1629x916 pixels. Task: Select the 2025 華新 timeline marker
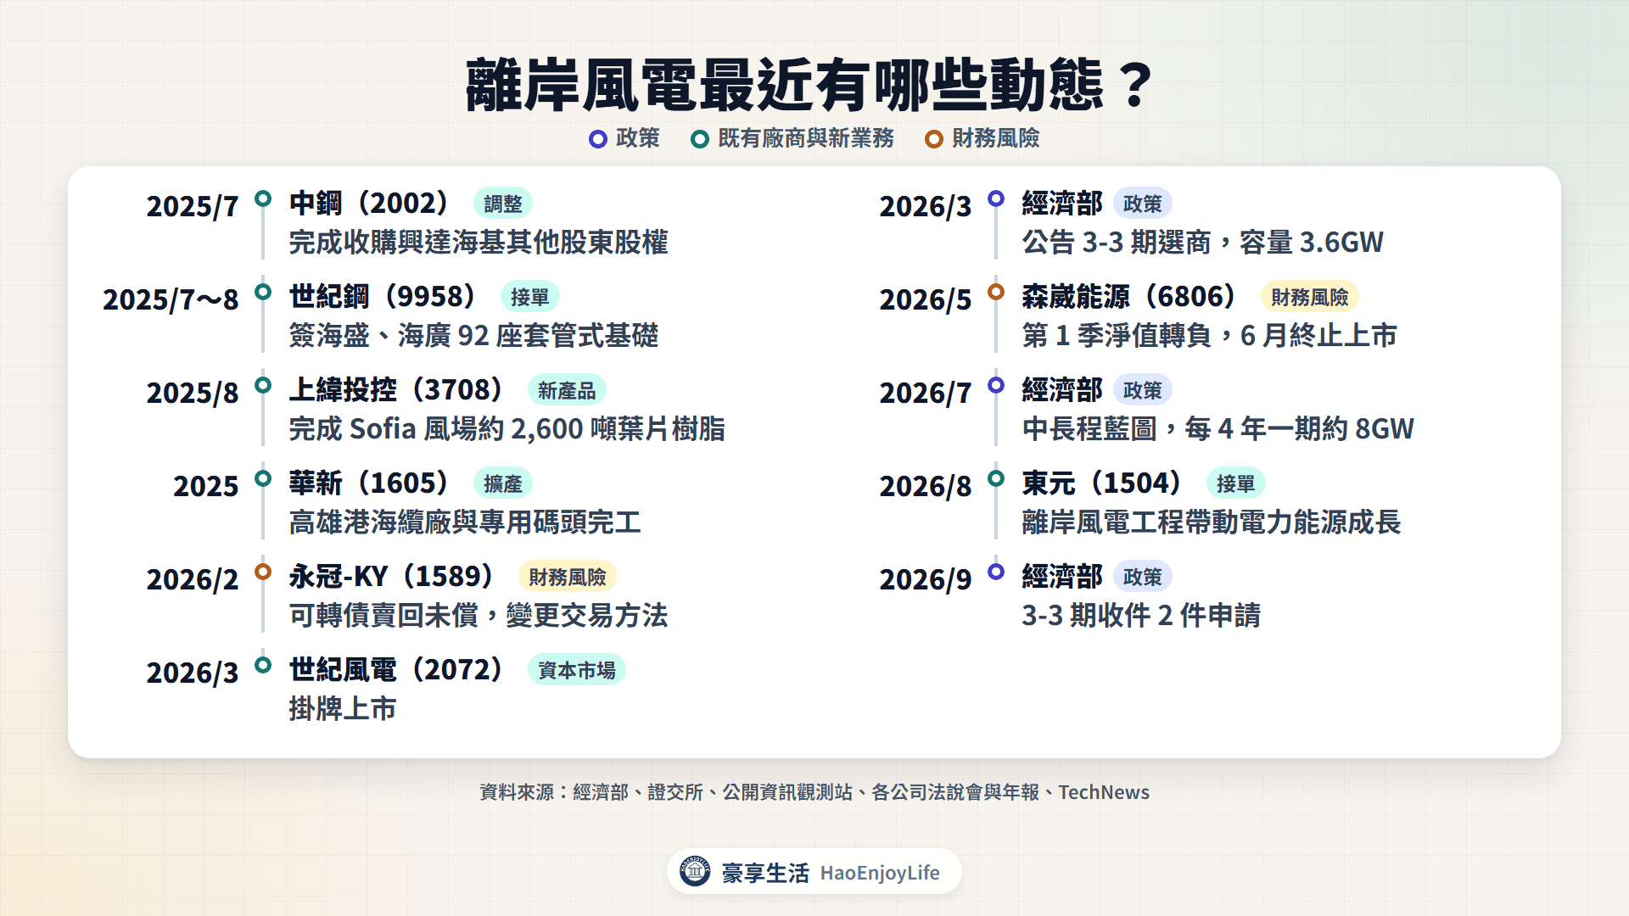tap(263, 478)
